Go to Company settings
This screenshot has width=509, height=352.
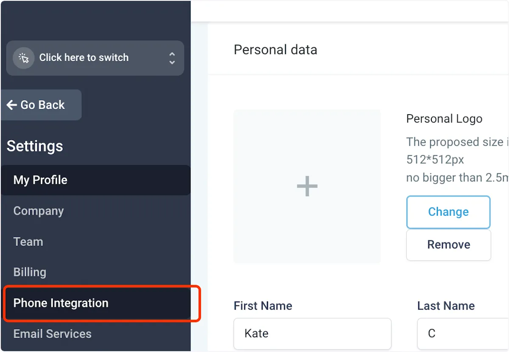(39, 211)
